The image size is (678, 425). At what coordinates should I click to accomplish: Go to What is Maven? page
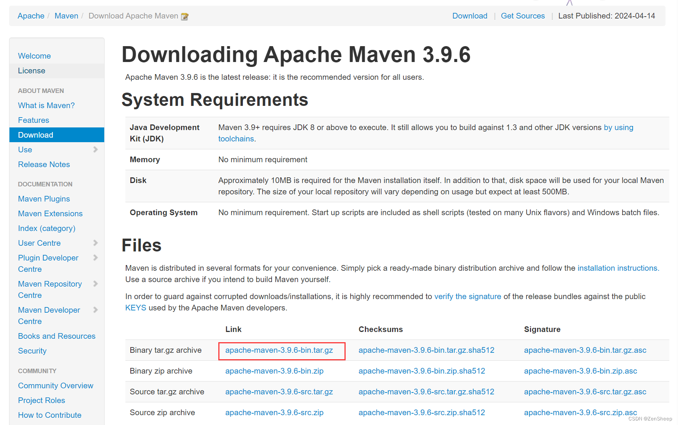click(x=46, y=105)
